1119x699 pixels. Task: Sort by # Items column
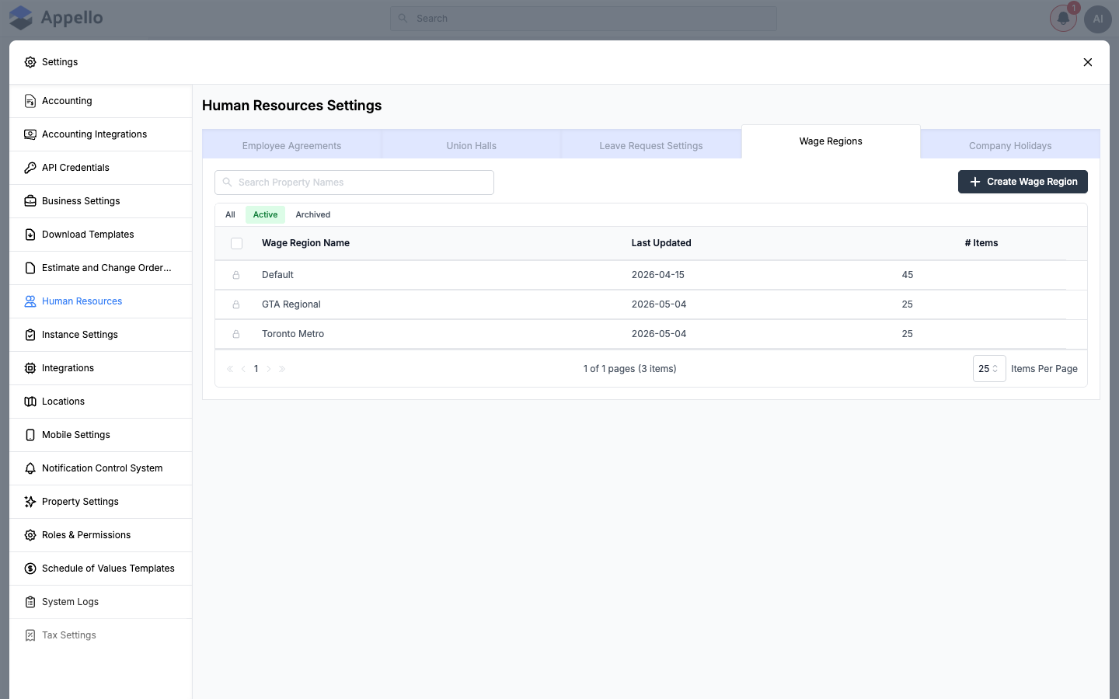(x=981, y=243)
